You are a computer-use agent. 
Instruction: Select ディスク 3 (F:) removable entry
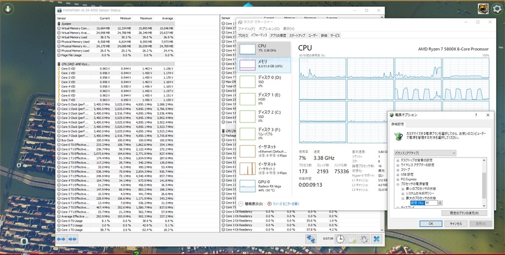264,134
